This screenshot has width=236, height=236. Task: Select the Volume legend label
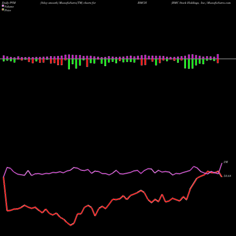coord(9,7)
